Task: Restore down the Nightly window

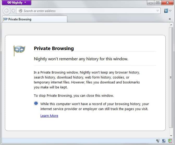Action: coord(158,3)
